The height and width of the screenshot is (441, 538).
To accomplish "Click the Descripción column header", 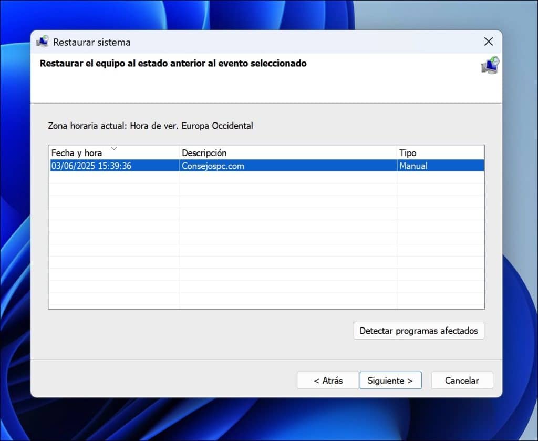I will coord(288,152).
